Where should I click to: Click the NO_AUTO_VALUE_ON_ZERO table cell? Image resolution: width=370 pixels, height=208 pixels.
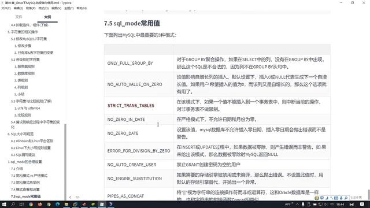139,84
